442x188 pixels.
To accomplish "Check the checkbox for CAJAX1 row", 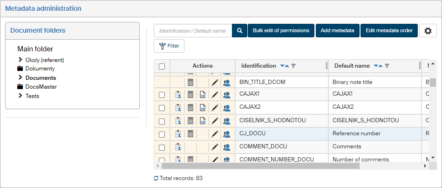I will pyautogui.click(x=162, y=95).
